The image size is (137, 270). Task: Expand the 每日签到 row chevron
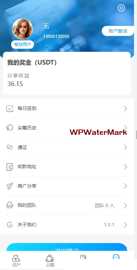126,109
